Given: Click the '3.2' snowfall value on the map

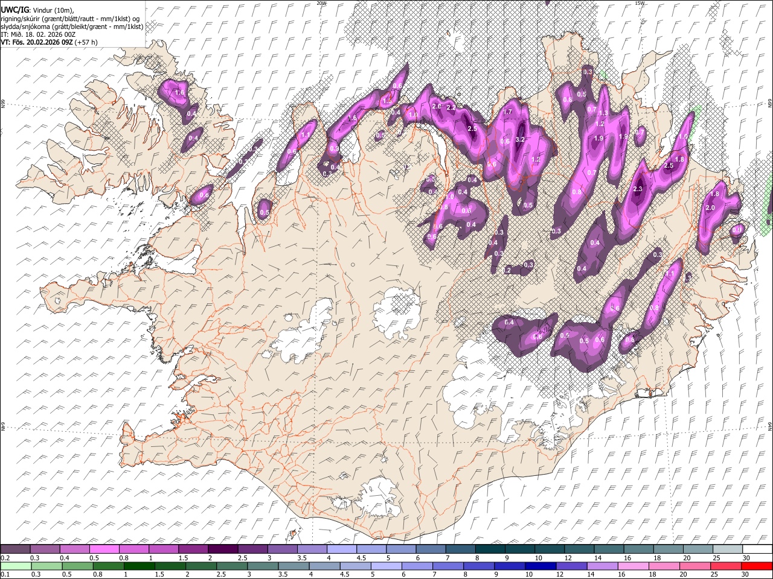Looking at the screenshot, I should pos(520,139).
